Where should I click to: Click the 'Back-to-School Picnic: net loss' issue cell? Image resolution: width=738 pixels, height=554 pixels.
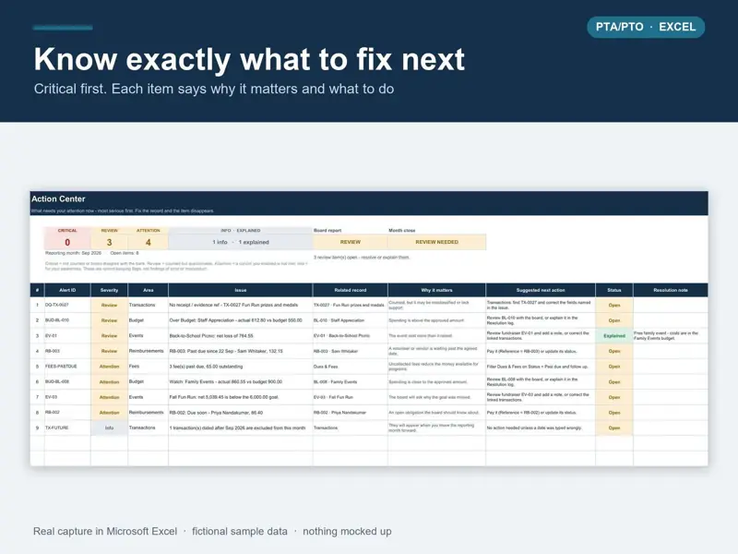click(241, 336)
